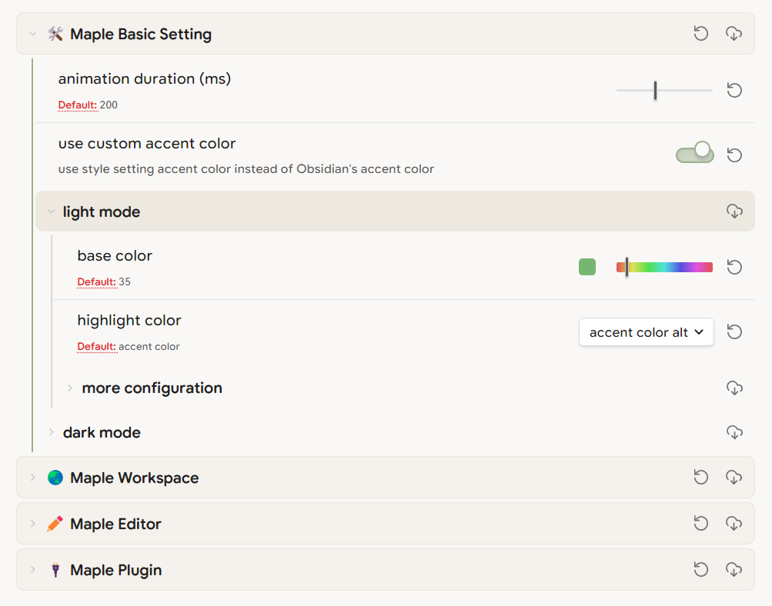This screenshot has height=606, width=772.
Task: Click the Maple Workspace heading
Action: click(x=135, y=478)
